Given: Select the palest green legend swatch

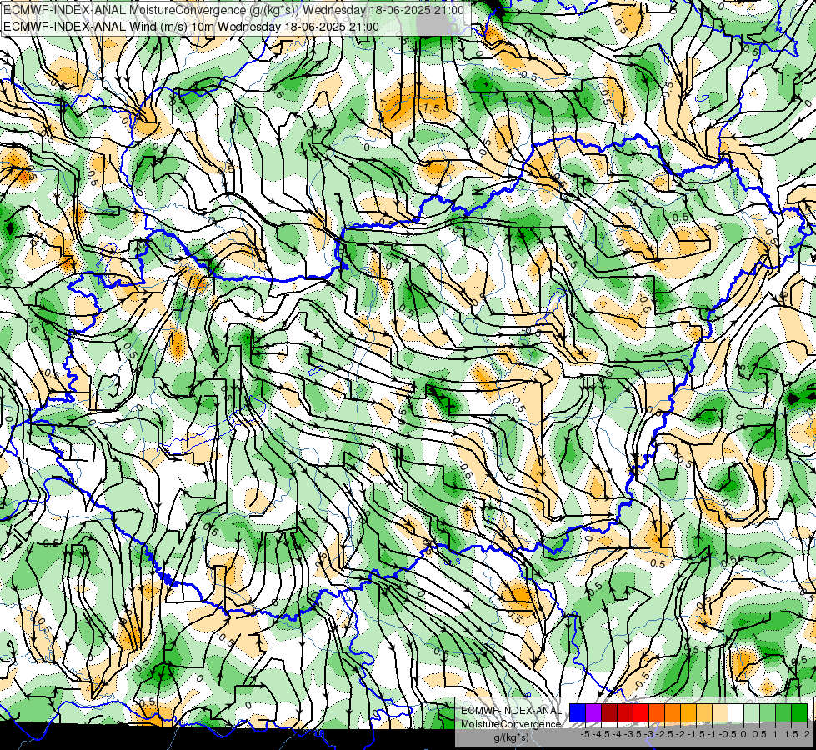Looking at the screenshot, I should pos(752,713).
